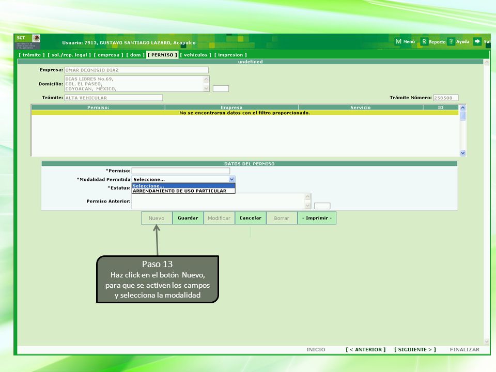Viewport: 496px width, 372px height.
Task: Click the Guardar button
Action: (x=188, y=218)
